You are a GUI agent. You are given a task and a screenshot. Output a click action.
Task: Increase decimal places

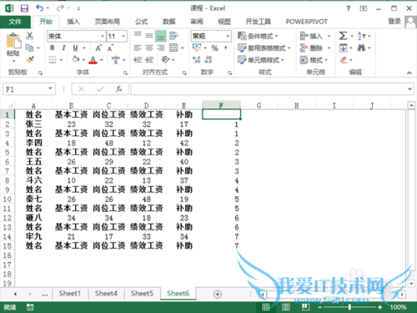click(x=197, y=59)
